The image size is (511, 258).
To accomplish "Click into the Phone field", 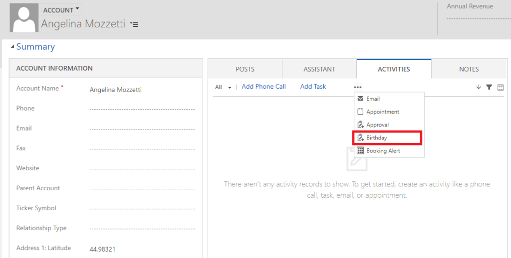I will (142, 109).
